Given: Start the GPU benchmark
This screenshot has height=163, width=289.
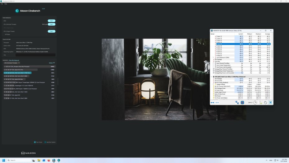Looking at the screenshot, I should [x=52, y=21].
